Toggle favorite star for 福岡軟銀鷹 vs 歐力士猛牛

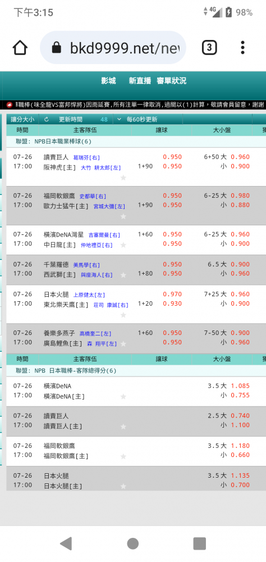point(123,216)
